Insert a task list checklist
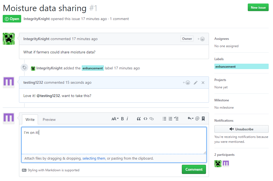273x181 pixels. click(176, 118)
